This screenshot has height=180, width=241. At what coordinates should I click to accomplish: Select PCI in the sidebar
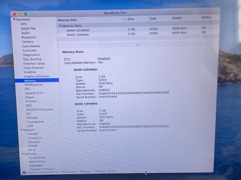27,89
